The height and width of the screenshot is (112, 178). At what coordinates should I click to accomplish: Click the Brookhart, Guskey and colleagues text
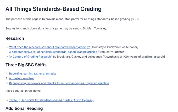pyautogui.click(x=77, y=57)
